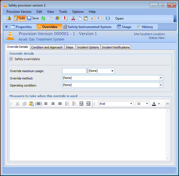Click the editor's greyed copy icon

[x=25, y=104]
